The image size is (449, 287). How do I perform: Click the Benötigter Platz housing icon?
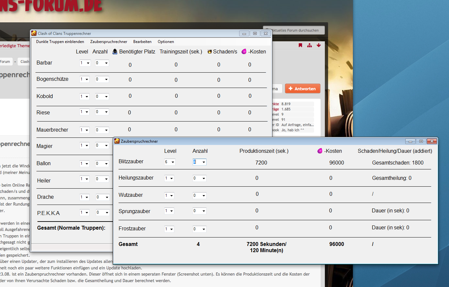click(x=115, y=51)
